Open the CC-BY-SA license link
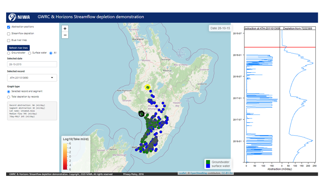The width and height of the screenshot is (326, 183). [x=227, y=173]
